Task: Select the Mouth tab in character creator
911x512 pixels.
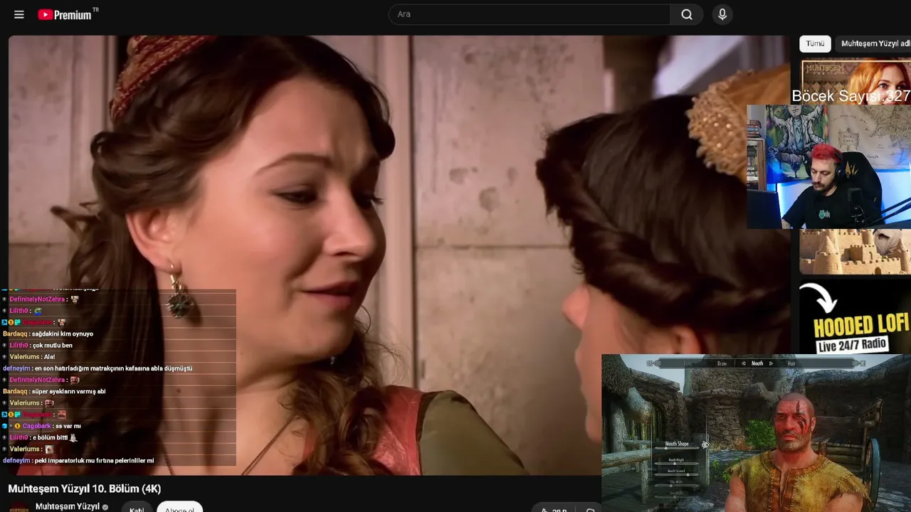Action: [757, 363]
